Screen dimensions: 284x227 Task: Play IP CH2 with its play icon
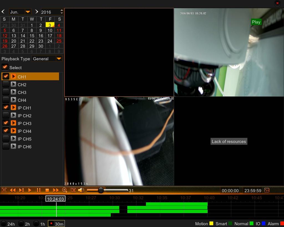click(x=13, y=115)
